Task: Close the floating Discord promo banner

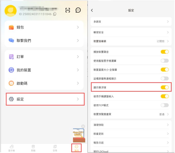Action: click(83, 126)
